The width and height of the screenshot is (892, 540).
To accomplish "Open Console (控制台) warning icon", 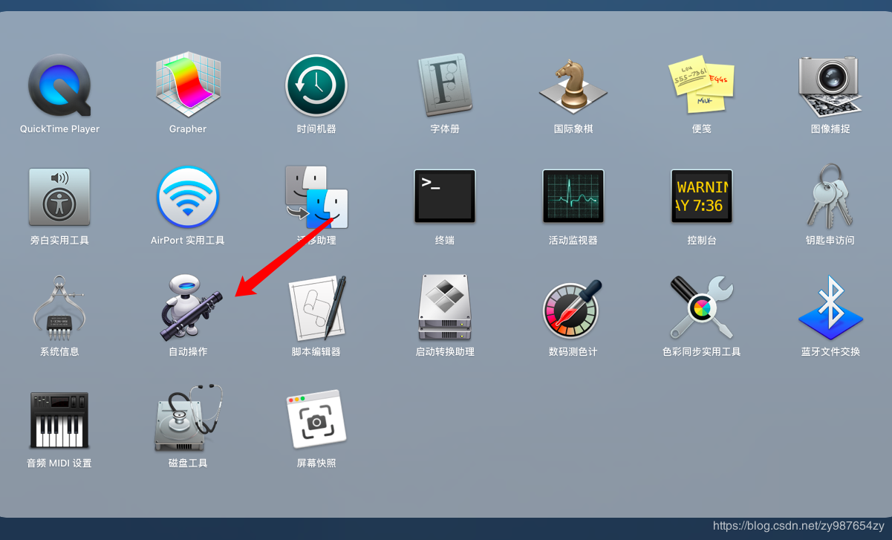I will click(702, 196).
